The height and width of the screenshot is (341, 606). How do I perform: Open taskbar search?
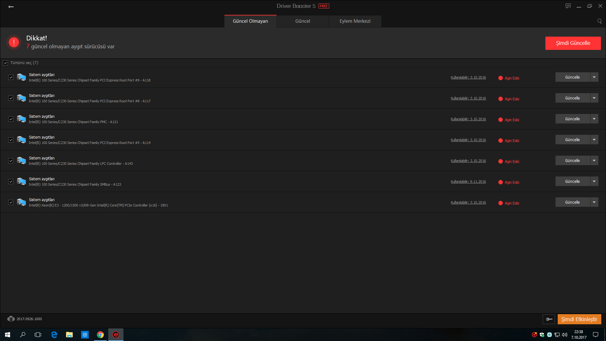[x=23, y=335]
